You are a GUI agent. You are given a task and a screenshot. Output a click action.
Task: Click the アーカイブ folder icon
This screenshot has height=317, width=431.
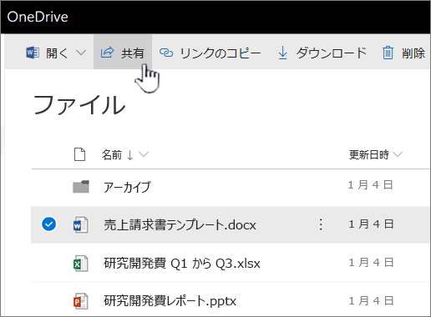pos(81,187)
